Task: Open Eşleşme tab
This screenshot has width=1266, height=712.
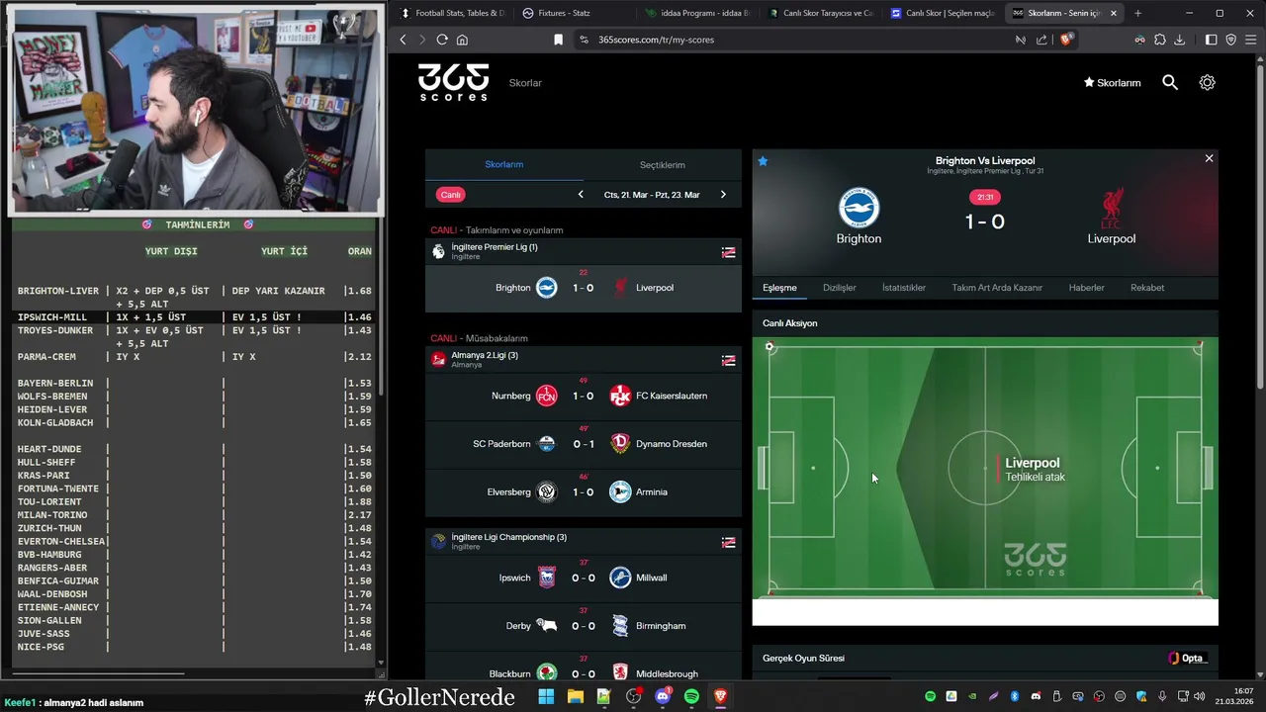Action: (779, 288)
